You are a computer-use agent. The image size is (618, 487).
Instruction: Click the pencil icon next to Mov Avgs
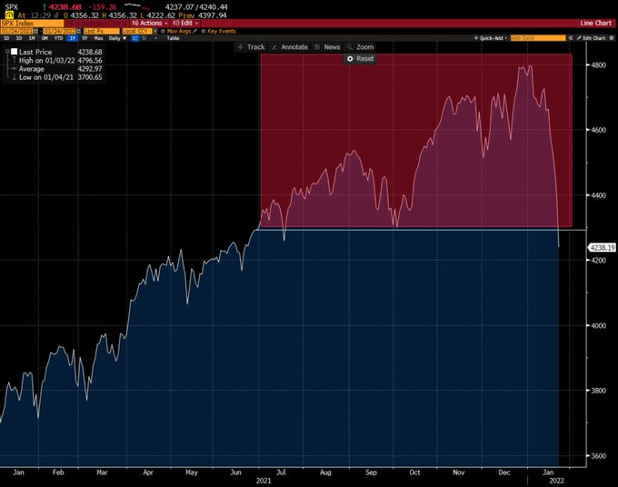click(x=194, y=31)
